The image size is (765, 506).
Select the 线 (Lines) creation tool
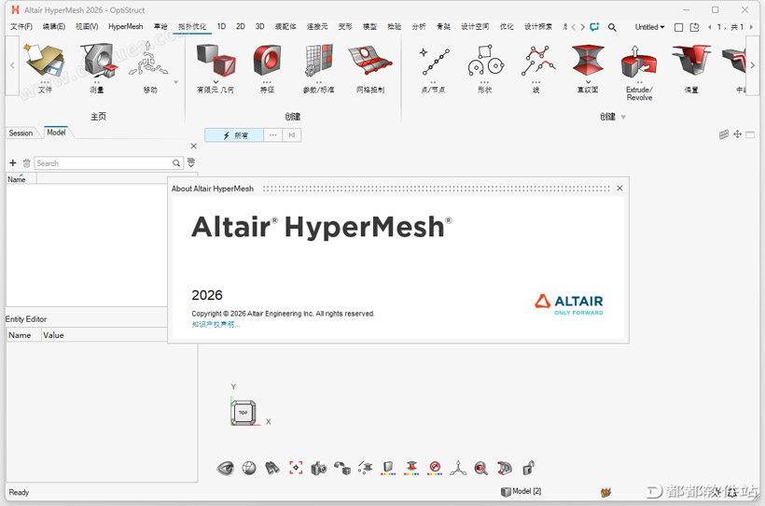[x=536, y=61]
